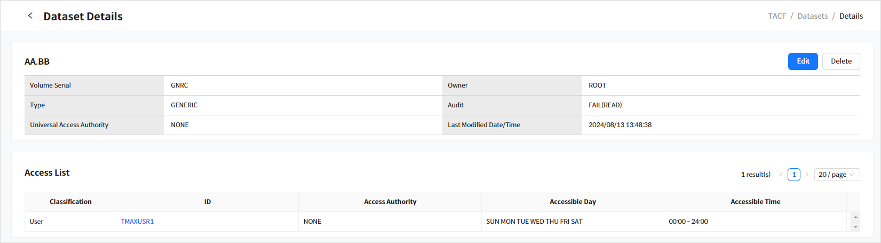
Task: Click the ID column header
Action: pyautogui.click(x=207, y=202)
